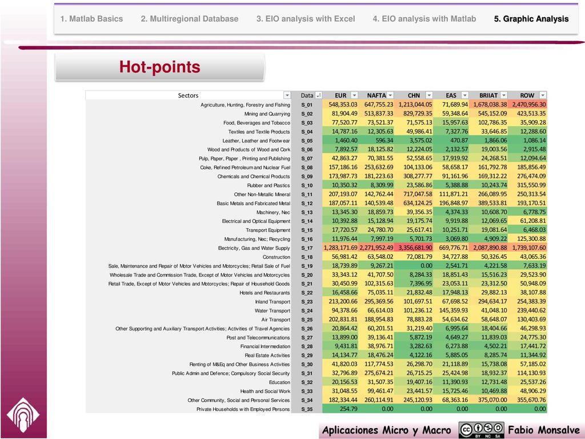Select the Graphic Analysis tab
The width and height of the screenshot is (585, 439).
[x=531, y=19]
